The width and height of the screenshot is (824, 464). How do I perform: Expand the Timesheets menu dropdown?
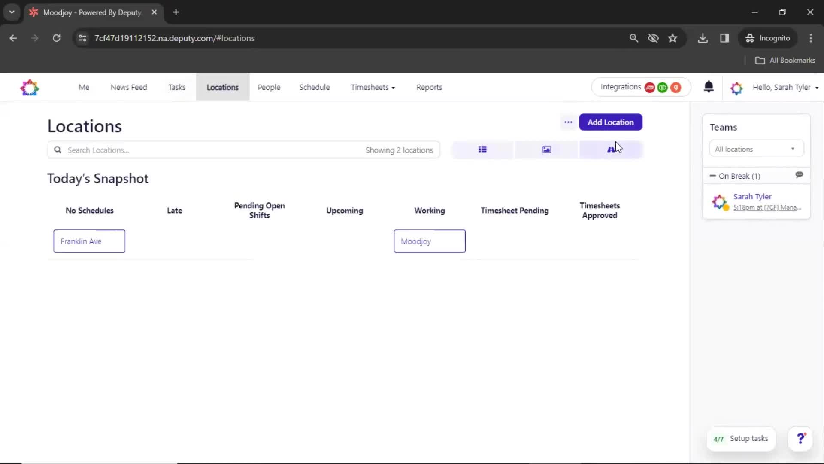pos(373,88)
